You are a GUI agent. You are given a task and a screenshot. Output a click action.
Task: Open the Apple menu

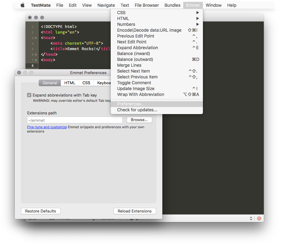pyautogui.click(x=22, y=5)
